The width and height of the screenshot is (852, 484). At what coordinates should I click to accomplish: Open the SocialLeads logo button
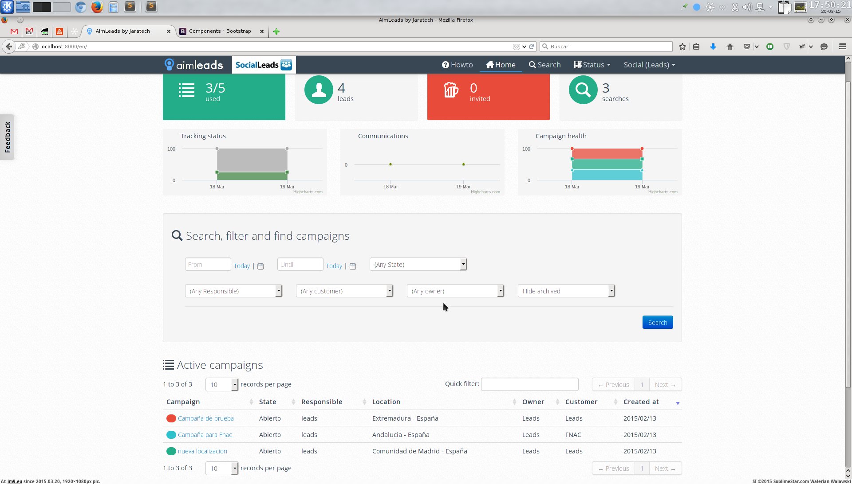point(264,65)
